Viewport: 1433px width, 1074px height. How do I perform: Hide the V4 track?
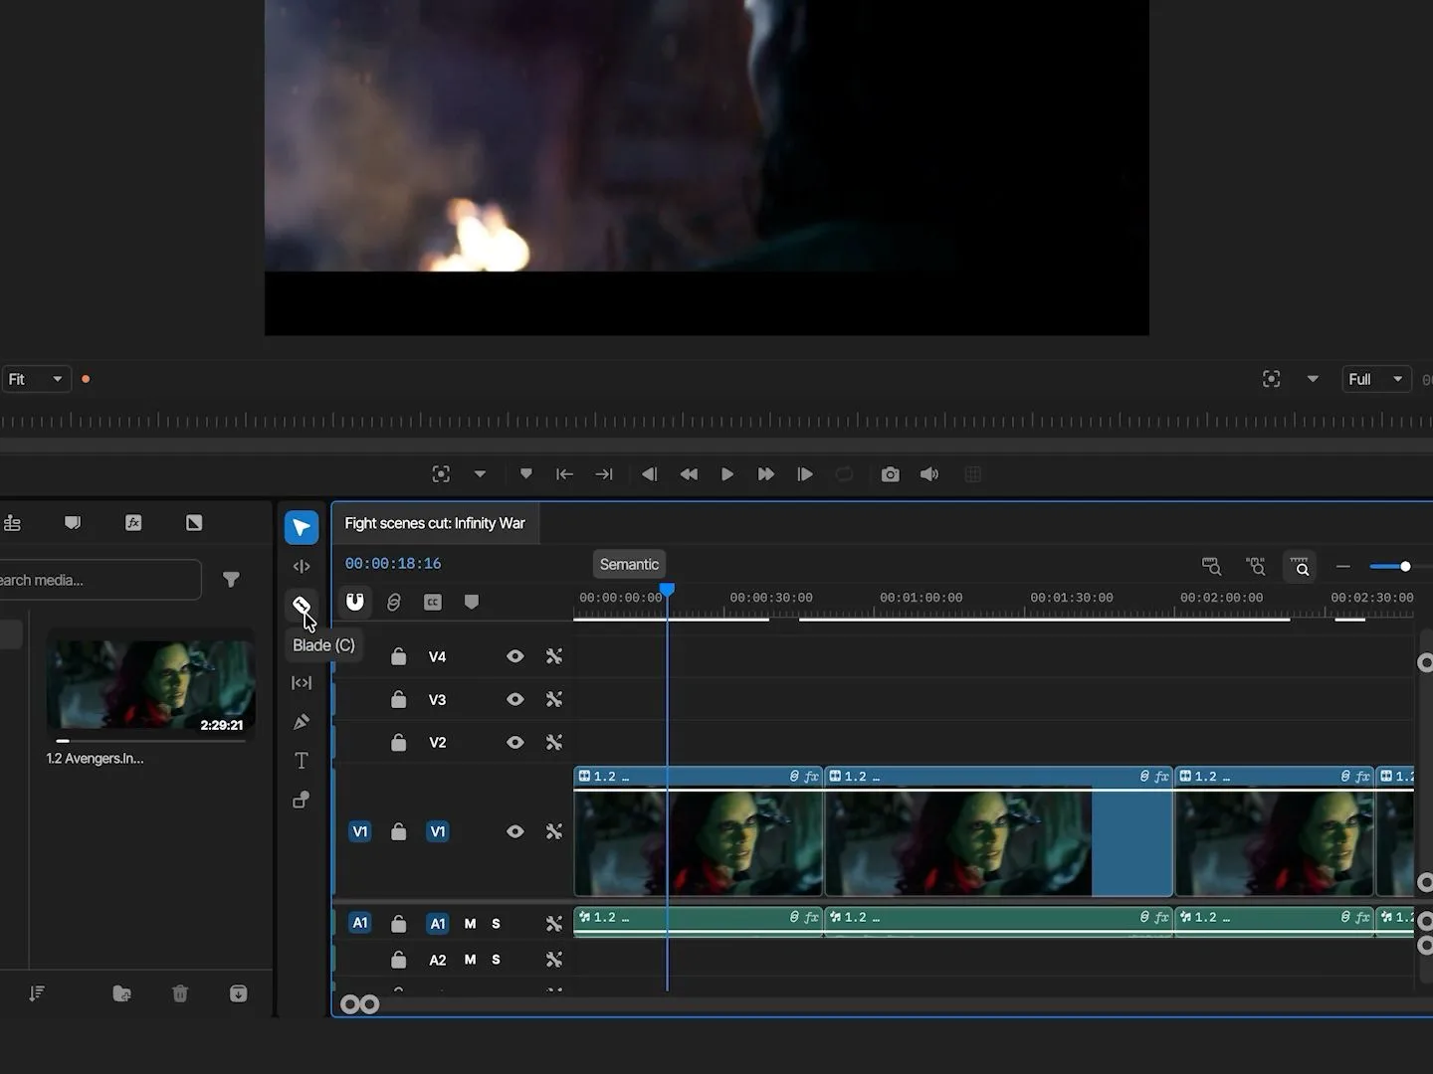pos(514,656)
